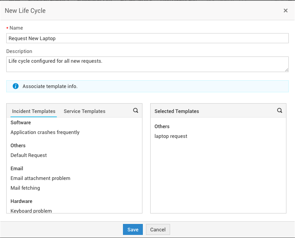Click the Email category heading
The height and width of the screenshot is (238, 295).
click(x=17, y=169)
